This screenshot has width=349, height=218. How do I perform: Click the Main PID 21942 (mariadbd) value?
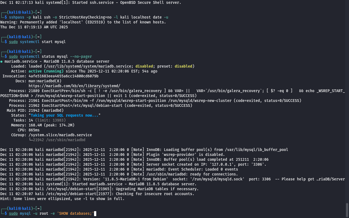pyautogui.click(x=46, y=110)
